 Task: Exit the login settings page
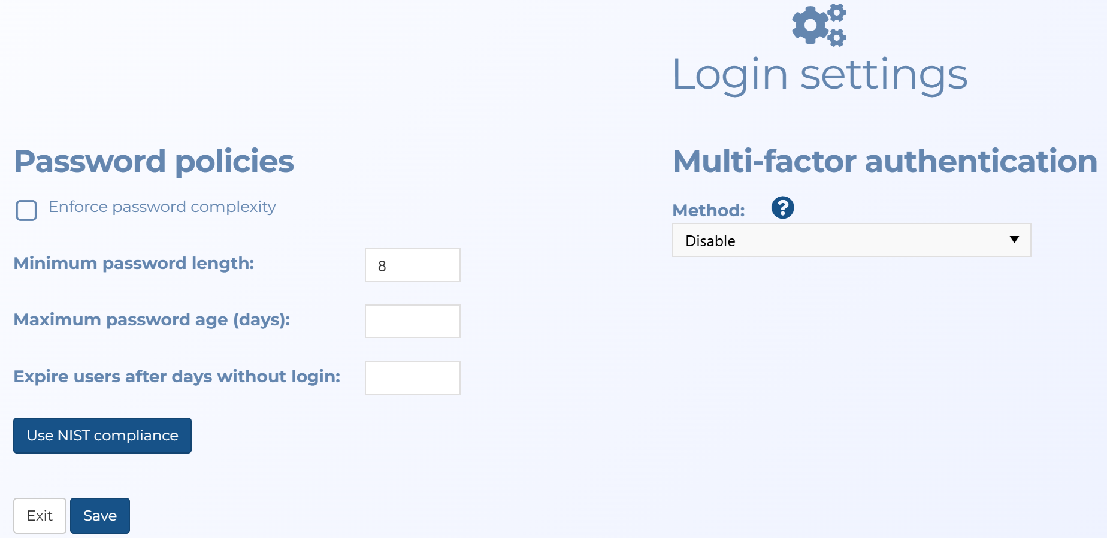tap(40, 516)
